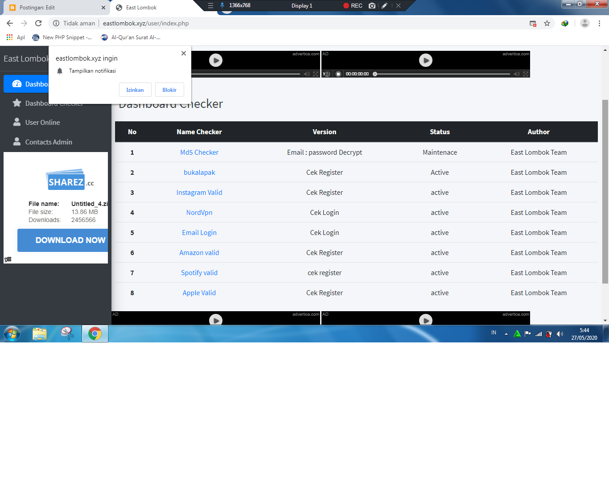This screenshot has width=609, height=494.
Task: Mute the top left ad video
Action: (306, 74)
